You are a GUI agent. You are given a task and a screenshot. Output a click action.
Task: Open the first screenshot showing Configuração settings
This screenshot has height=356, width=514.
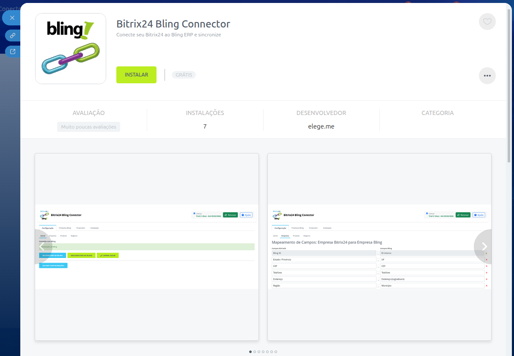[147, 247]
